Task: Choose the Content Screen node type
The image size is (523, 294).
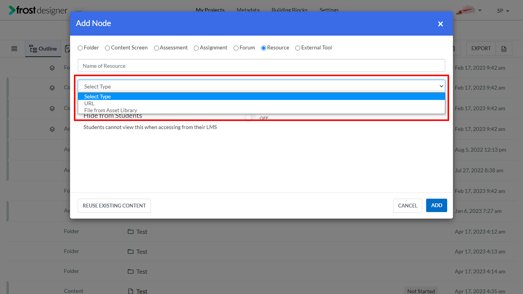Action: (107, 48)
